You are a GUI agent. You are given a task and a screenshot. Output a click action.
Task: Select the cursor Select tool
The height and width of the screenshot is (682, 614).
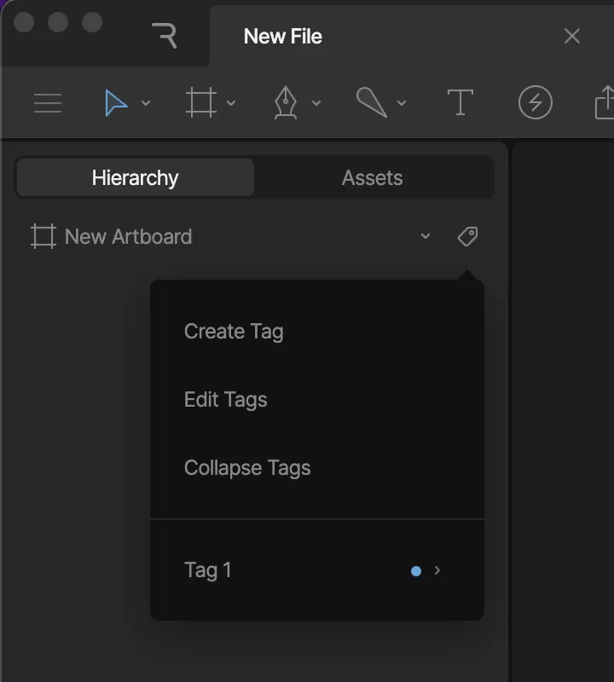(117, 102)
